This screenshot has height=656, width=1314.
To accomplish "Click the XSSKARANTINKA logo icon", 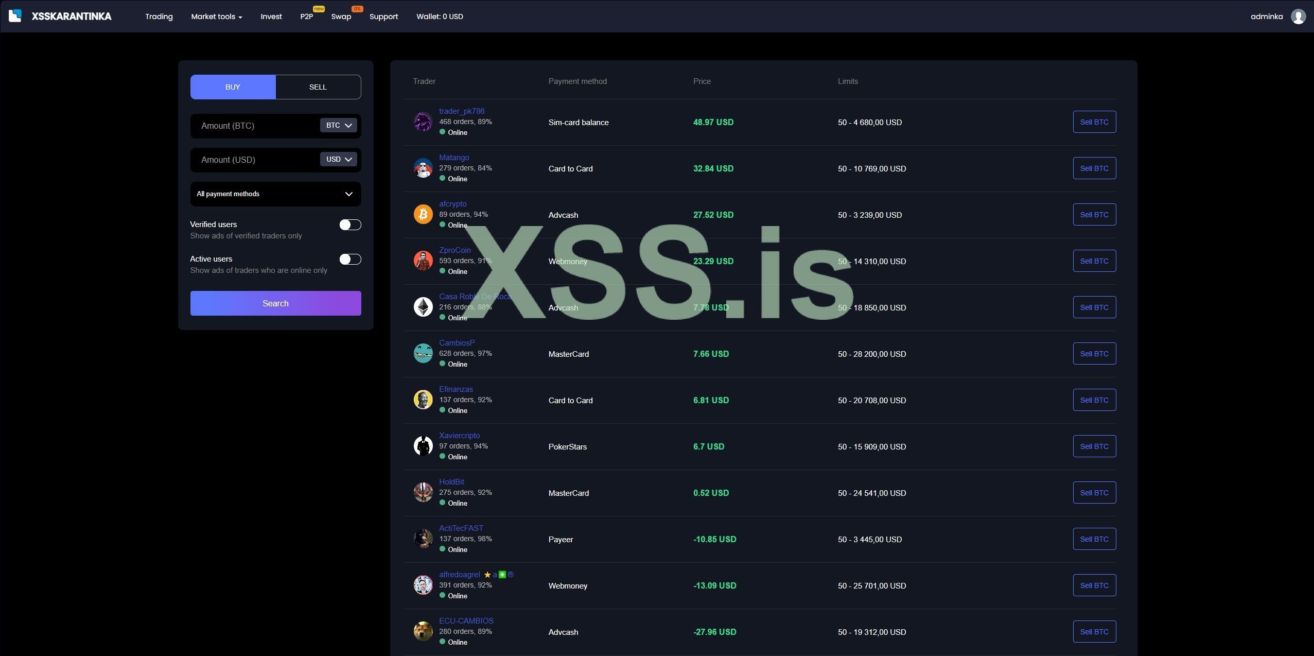I will tap(15, 16).
